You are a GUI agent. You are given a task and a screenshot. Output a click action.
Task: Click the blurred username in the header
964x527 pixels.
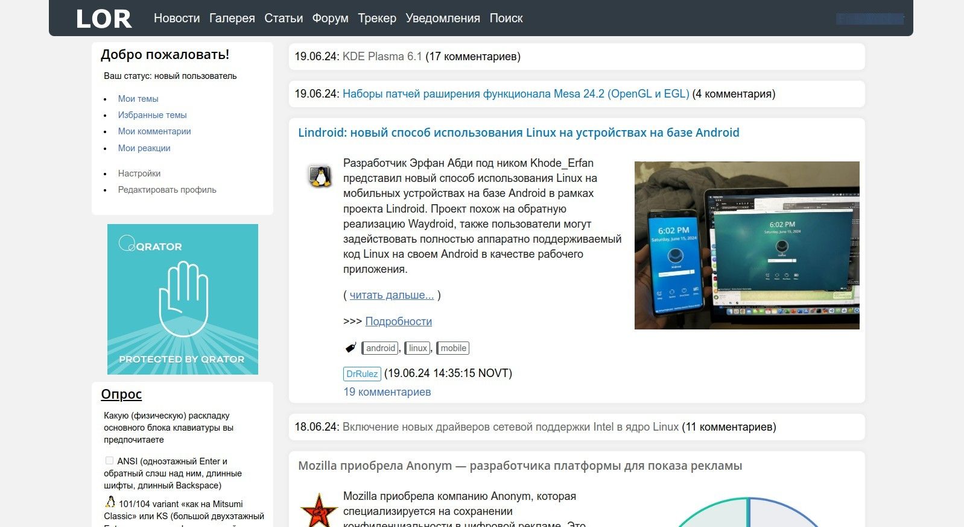point(870,19)
